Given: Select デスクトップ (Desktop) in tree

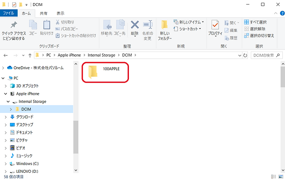Looking at the screenshot, I should [x=22, y=125].
